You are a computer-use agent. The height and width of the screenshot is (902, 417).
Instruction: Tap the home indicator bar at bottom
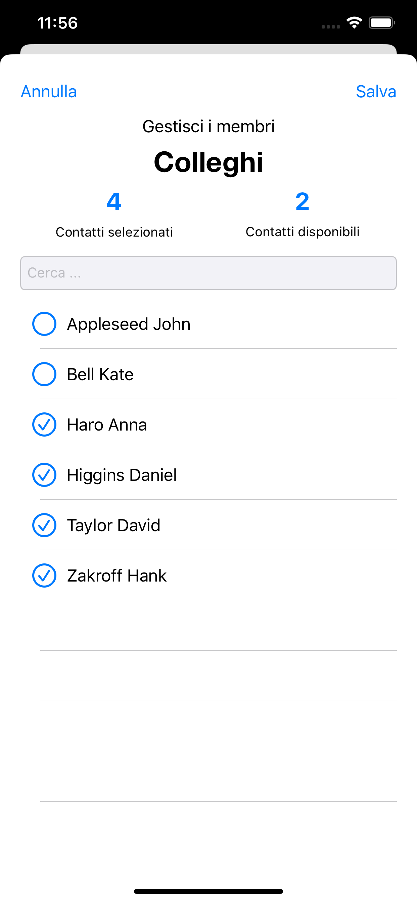208,891
